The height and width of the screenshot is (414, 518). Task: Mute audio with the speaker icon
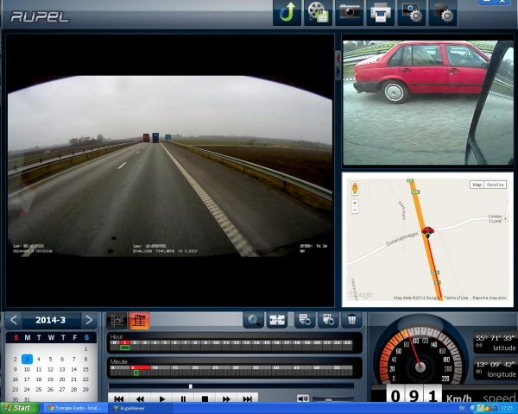click(303, 398)
